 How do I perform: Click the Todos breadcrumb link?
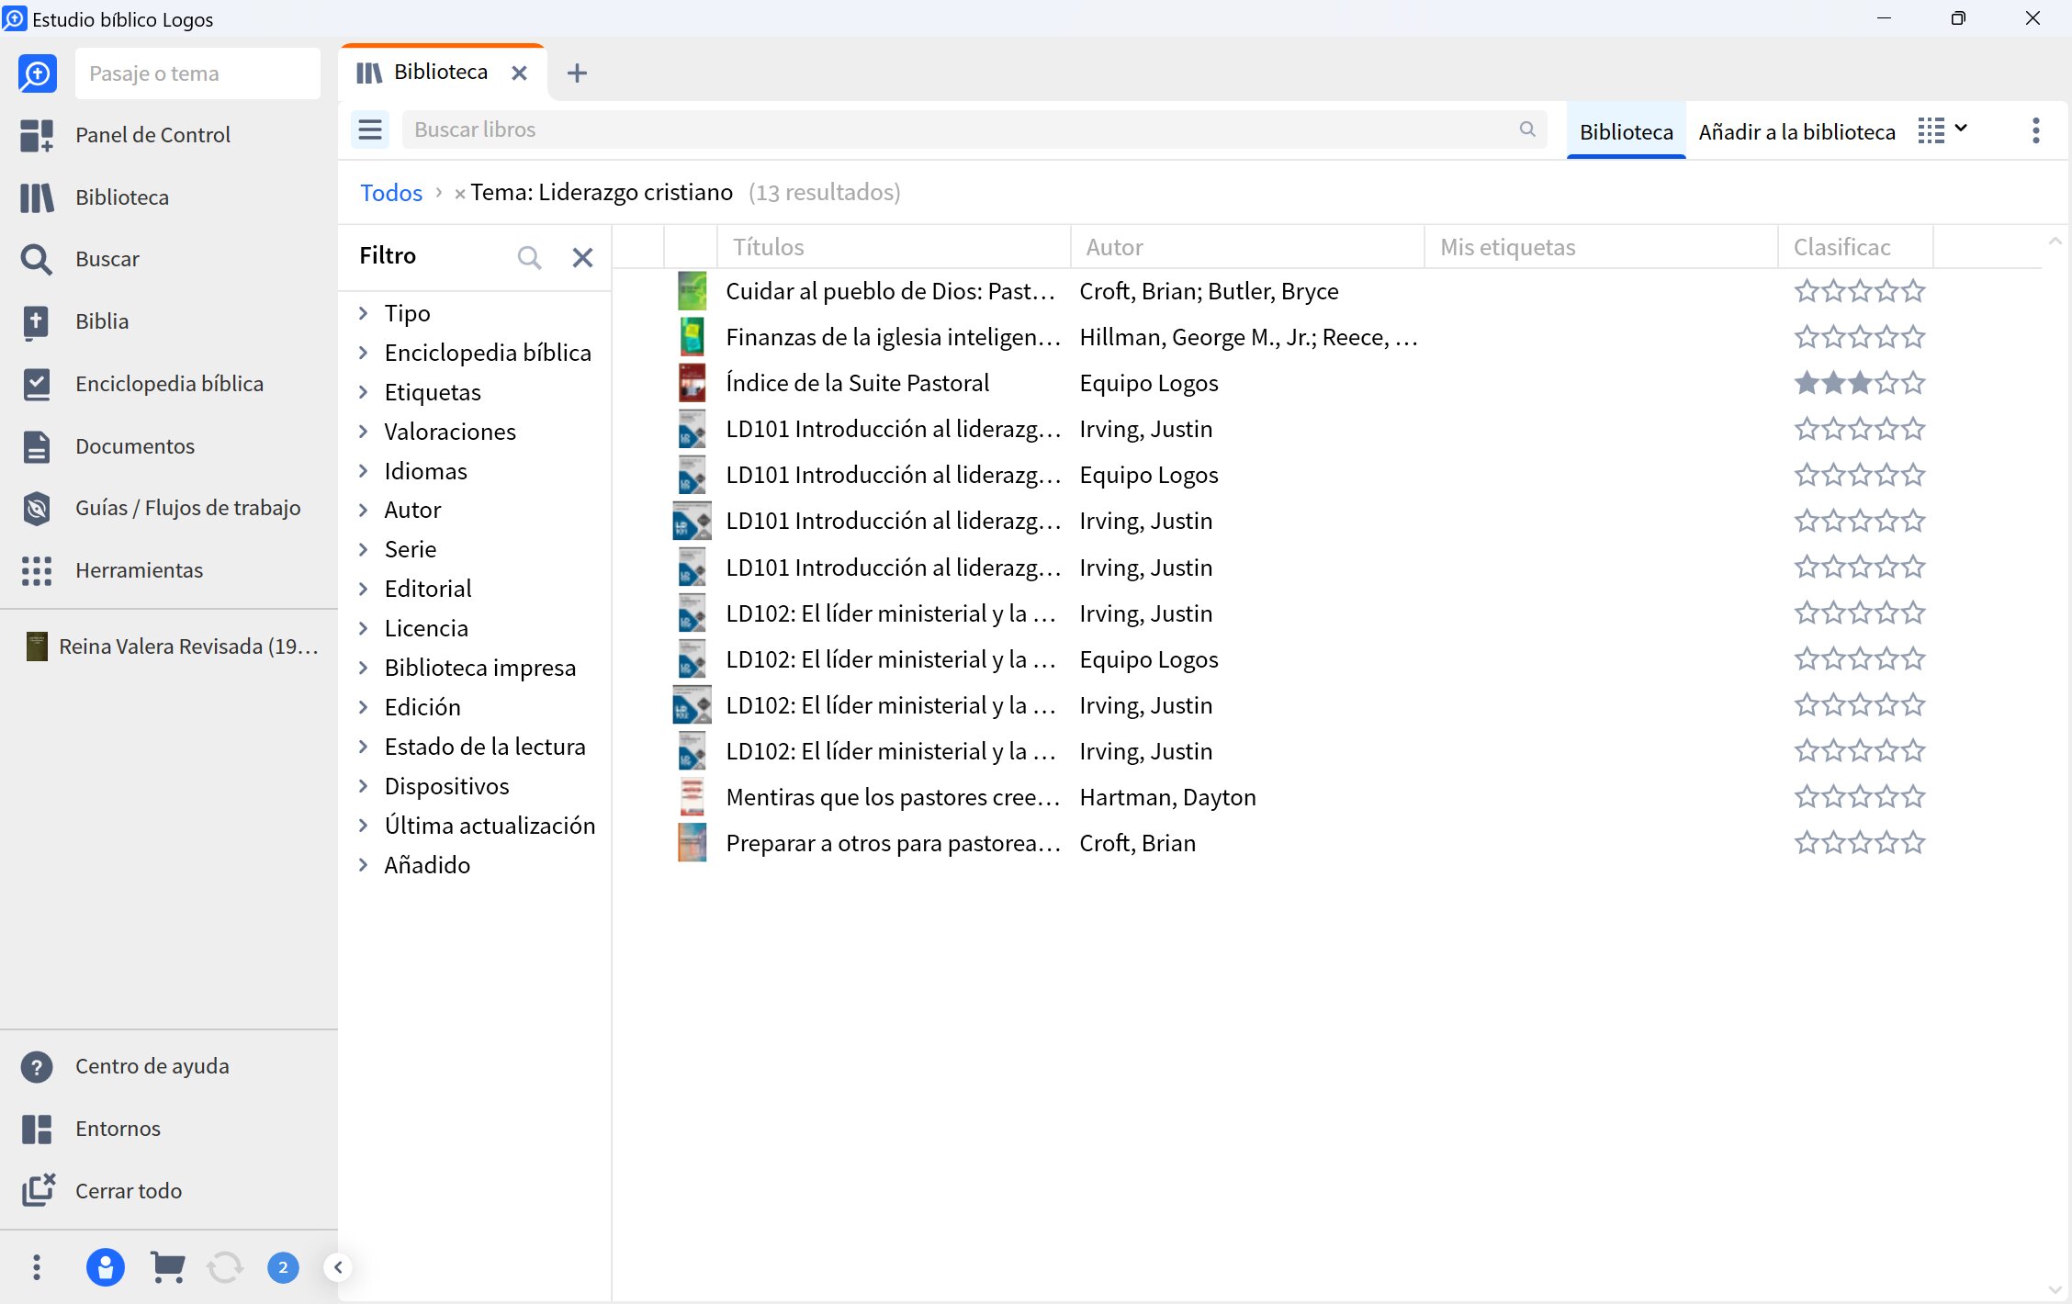391,193
